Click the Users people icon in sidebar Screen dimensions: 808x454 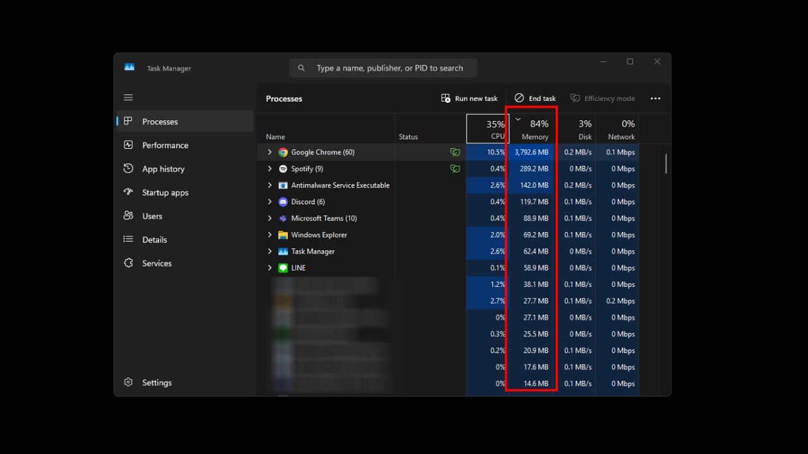point(128,216)
